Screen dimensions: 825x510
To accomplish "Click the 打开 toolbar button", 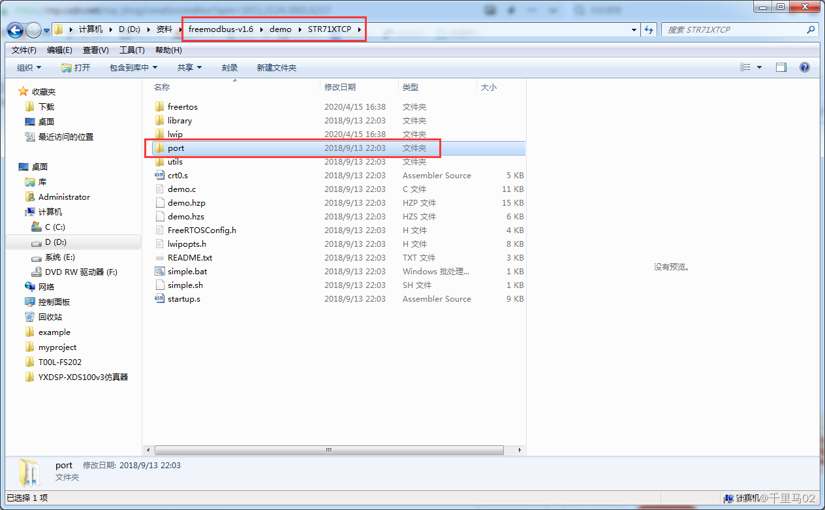I will tap(76, 67).
